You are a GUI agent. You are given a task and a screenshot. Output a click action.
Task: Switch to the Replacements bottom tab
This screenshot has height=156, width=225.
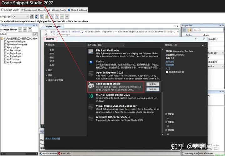coord(49,154)
